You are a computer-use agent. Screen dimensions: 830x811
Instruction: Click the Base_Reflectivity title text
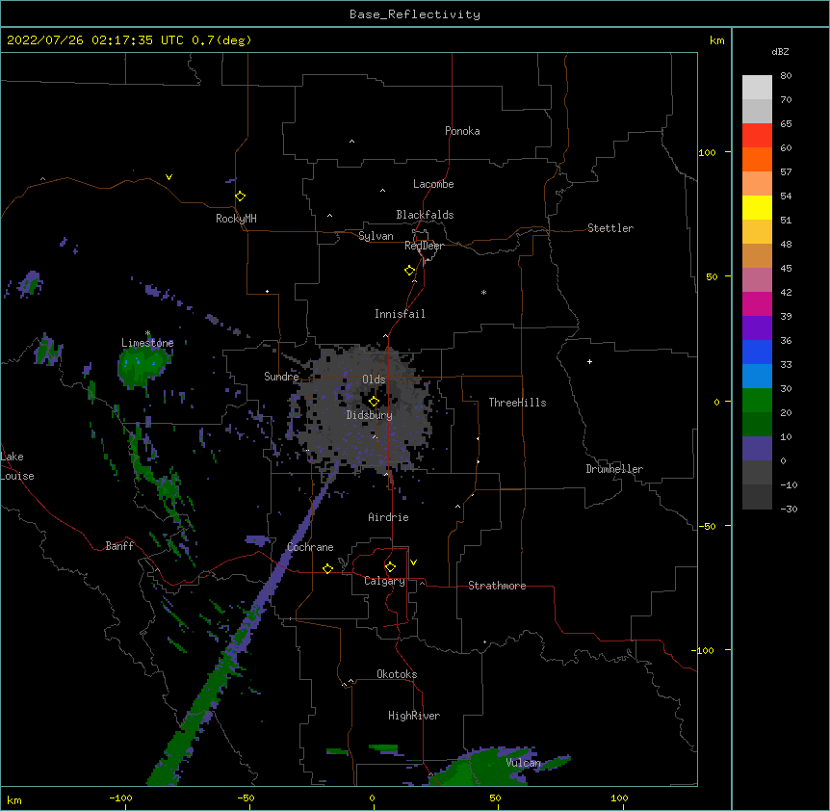pos(415,14)
